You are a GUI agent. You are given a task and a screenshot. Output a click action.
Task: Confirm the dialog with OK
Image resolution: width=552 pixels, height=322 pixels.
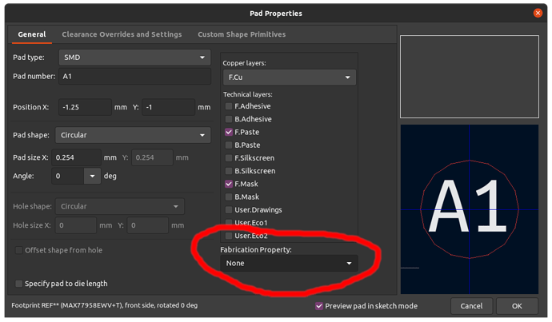pyautogui.click(x=517, y=306)
